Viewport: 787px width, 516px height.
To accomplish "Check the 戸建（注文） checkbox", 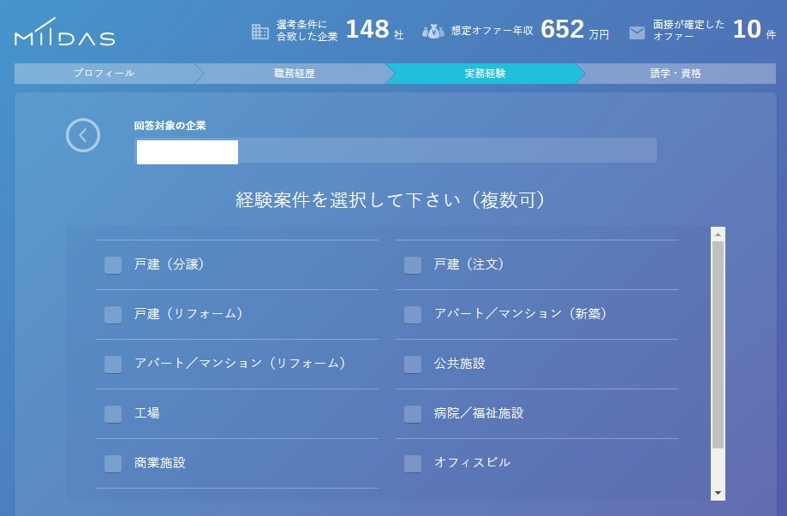I will [x=413, y=265].
